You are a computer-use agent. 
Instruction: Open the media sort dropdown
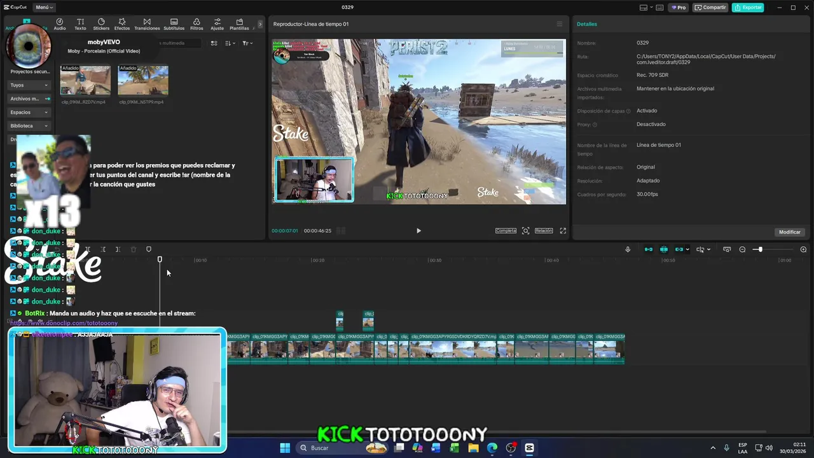230,43
